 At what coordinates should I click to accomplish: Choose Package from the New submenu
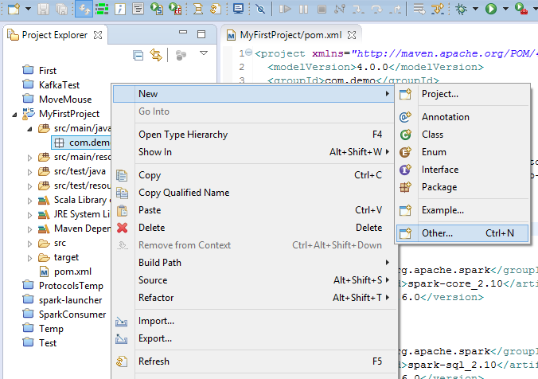click(462, 187)
